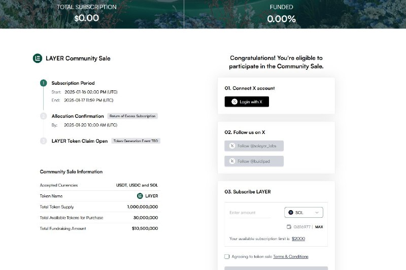
Task: Click the $2000 subscription limit link
Action: pos(298,239)
